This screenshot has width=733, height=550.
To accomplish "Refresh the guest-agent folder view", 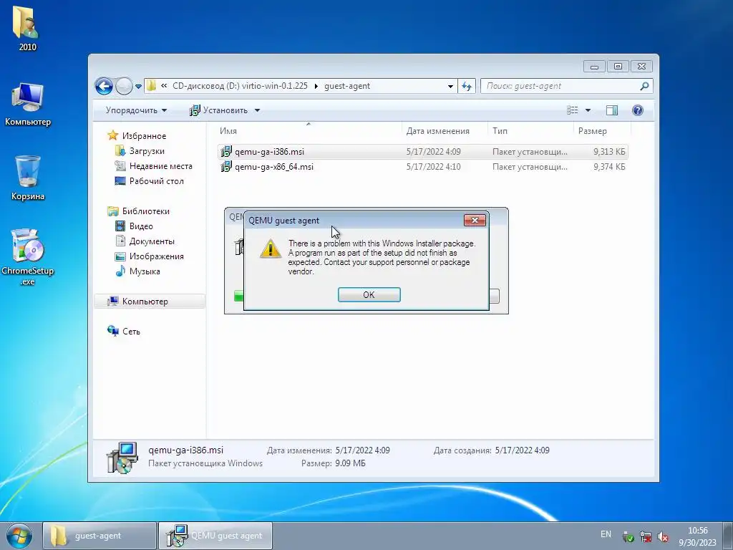I will click(x=467, y=86).
